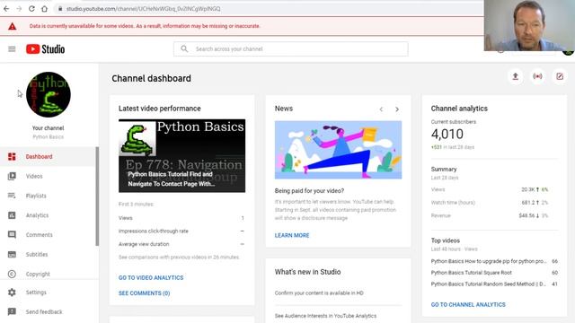Click GO TO CHANNEL ANALYTICS link
The width and height of the screenshot is (575, 323).
point(468,304)
